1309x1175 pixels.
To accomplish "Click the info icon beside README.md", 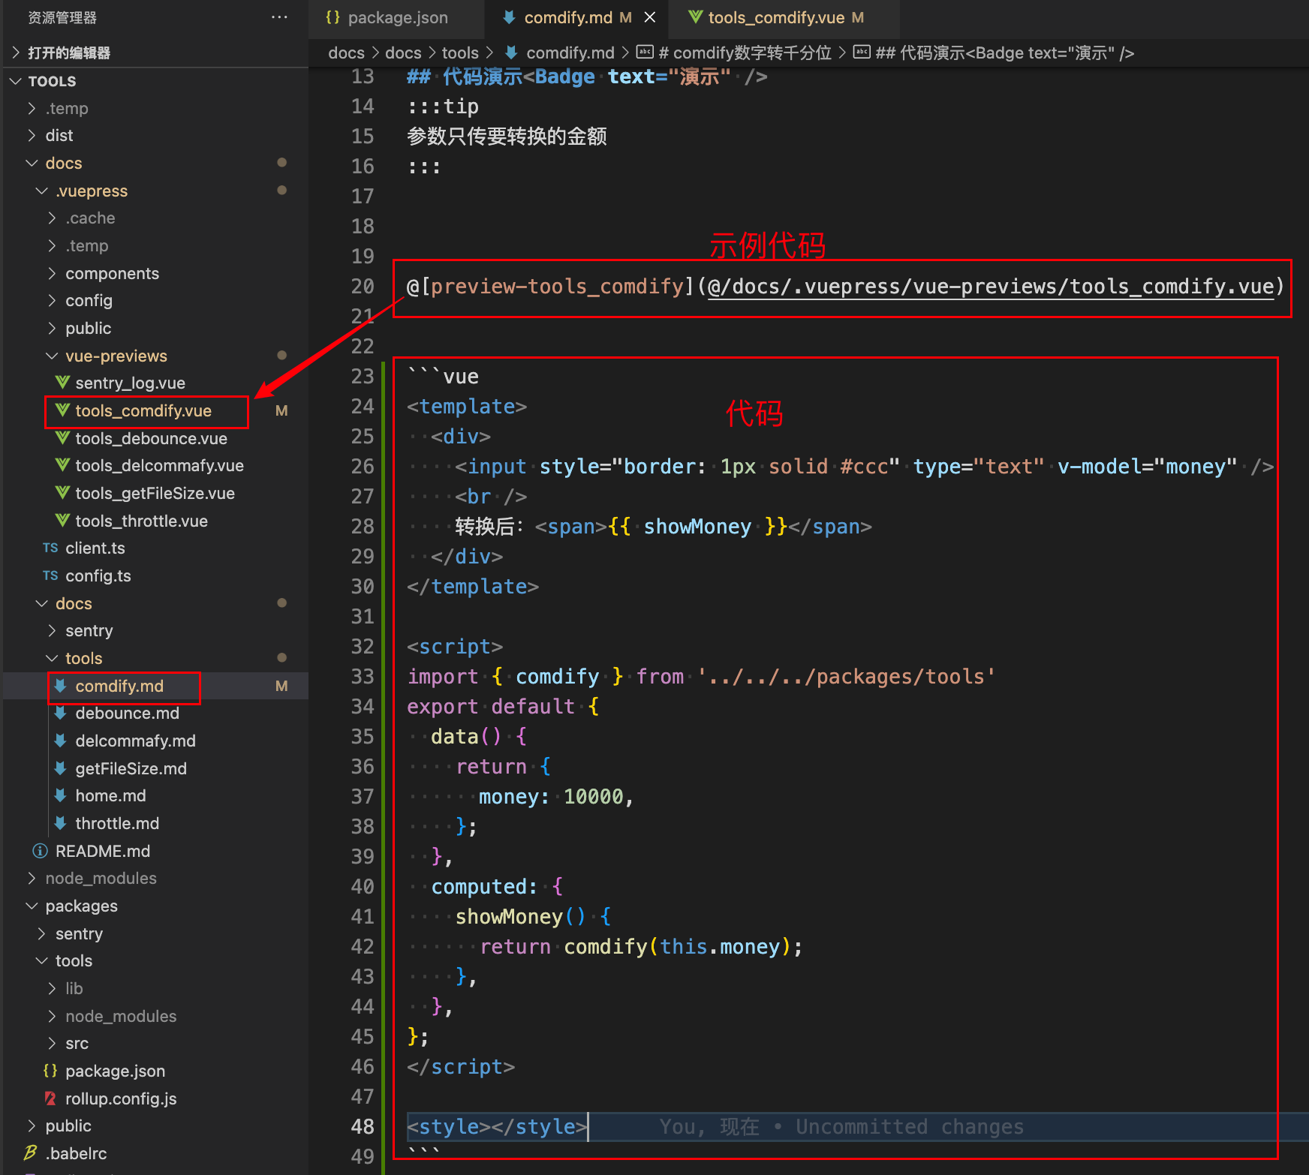I will pos(40,851).
